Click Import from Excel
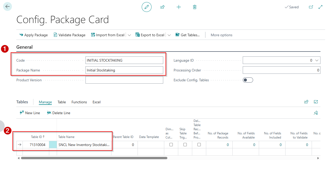This screenshot has width=336, height=175. click(x=108, y=35)
